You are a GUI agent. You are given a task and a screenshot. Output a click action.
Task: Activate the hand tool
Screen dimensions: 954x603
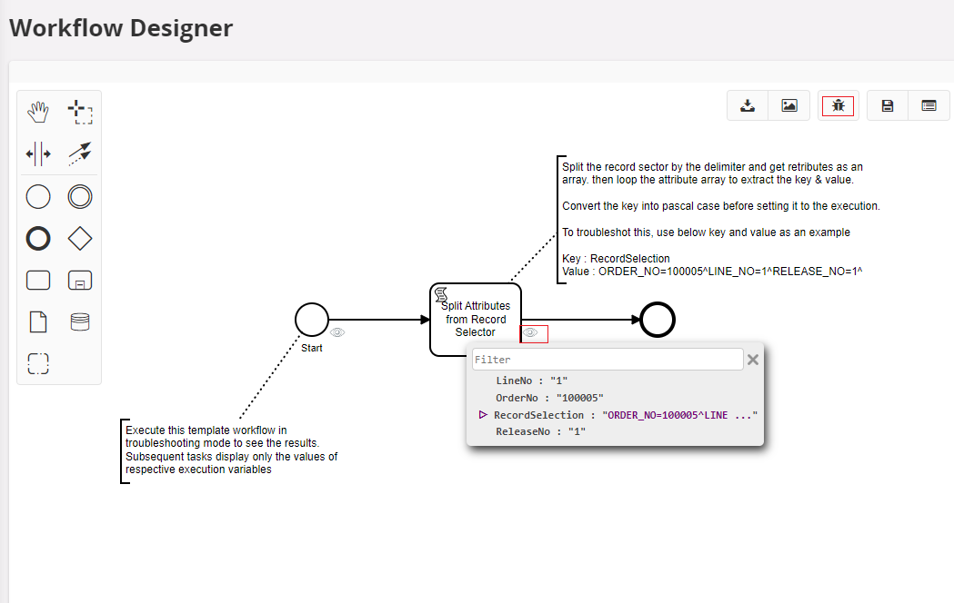(37, 113)
